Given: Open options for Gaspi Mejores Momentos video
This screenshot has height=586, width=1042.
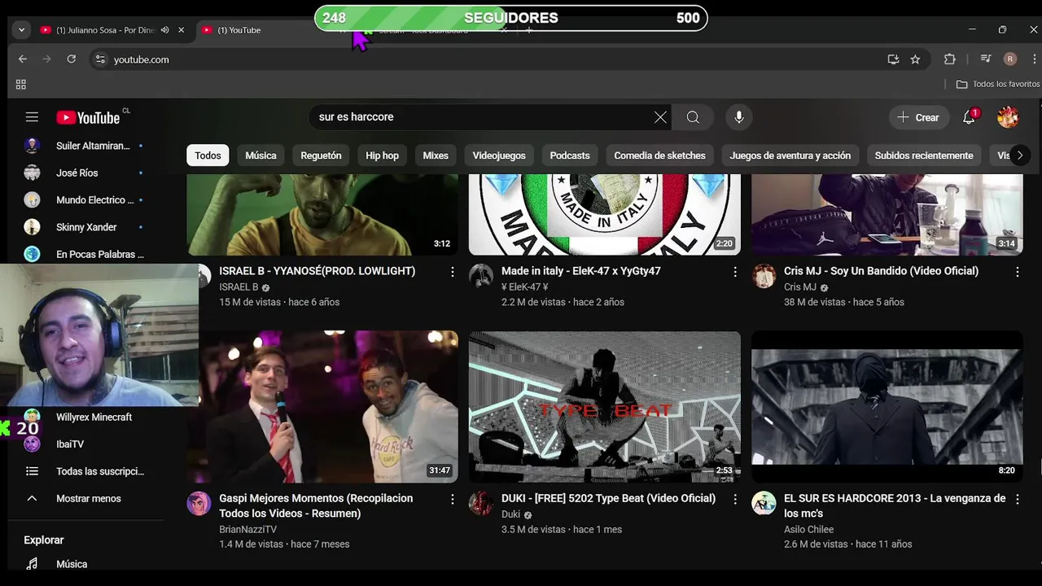Looking at the screenshot, I should pyautogui.click(x=453, y=499).
